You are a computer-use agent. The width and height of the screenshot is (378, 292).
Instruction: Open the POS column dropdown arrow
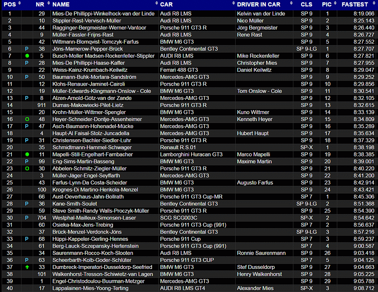click(20, 5)
